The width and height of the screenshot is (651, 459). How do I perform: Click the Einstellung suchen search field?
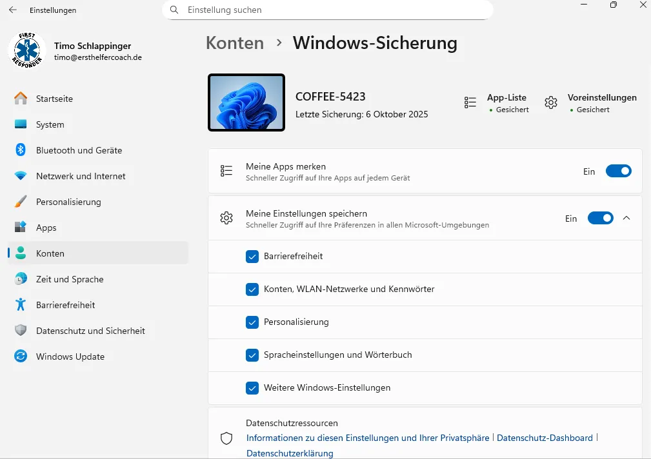[x=336, y=10]
